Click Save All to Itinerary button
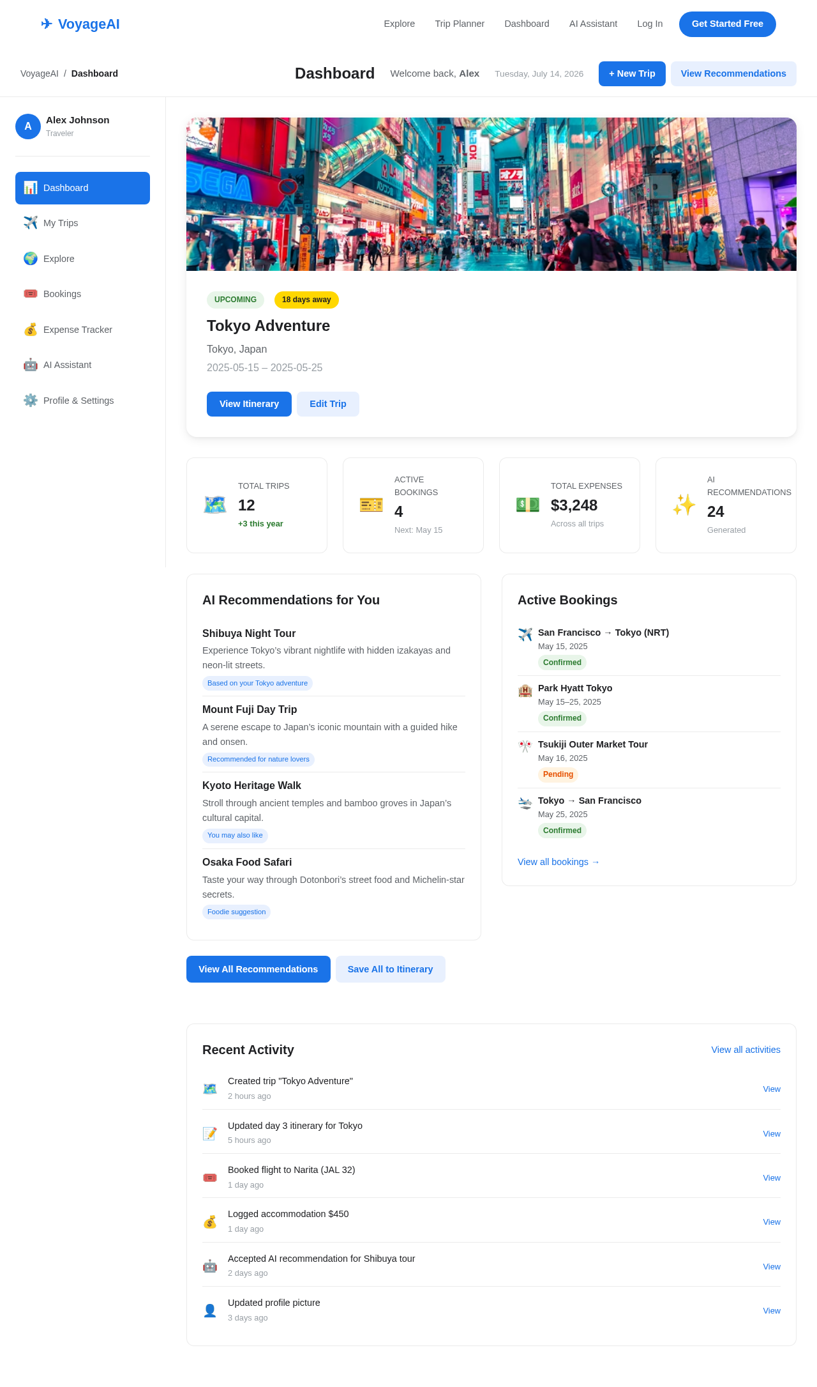 391,969
